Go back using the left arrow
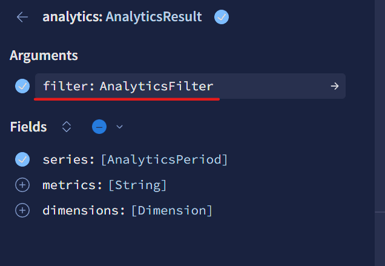 click(22, 17)
